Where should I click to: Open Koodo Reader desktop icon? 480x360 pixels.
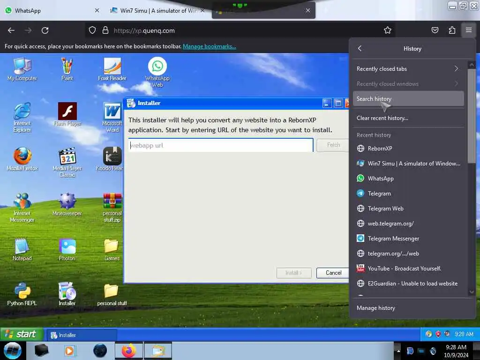coord(110,159)
